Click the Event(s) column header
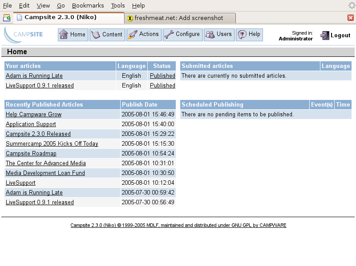Image resolution: width=356 pixels, height=266 pixels. 322,104
